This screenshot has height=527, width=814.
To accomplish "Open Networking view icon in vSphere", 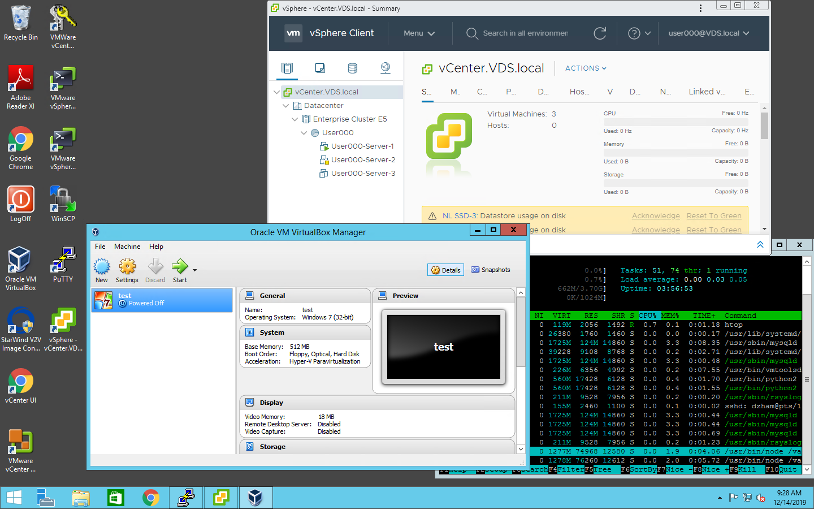I will pyautogui.click(x=386, y=68).
